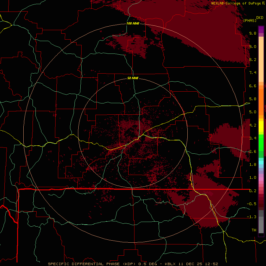Click the 100 NMI range ring label

(x=133, y=23)
